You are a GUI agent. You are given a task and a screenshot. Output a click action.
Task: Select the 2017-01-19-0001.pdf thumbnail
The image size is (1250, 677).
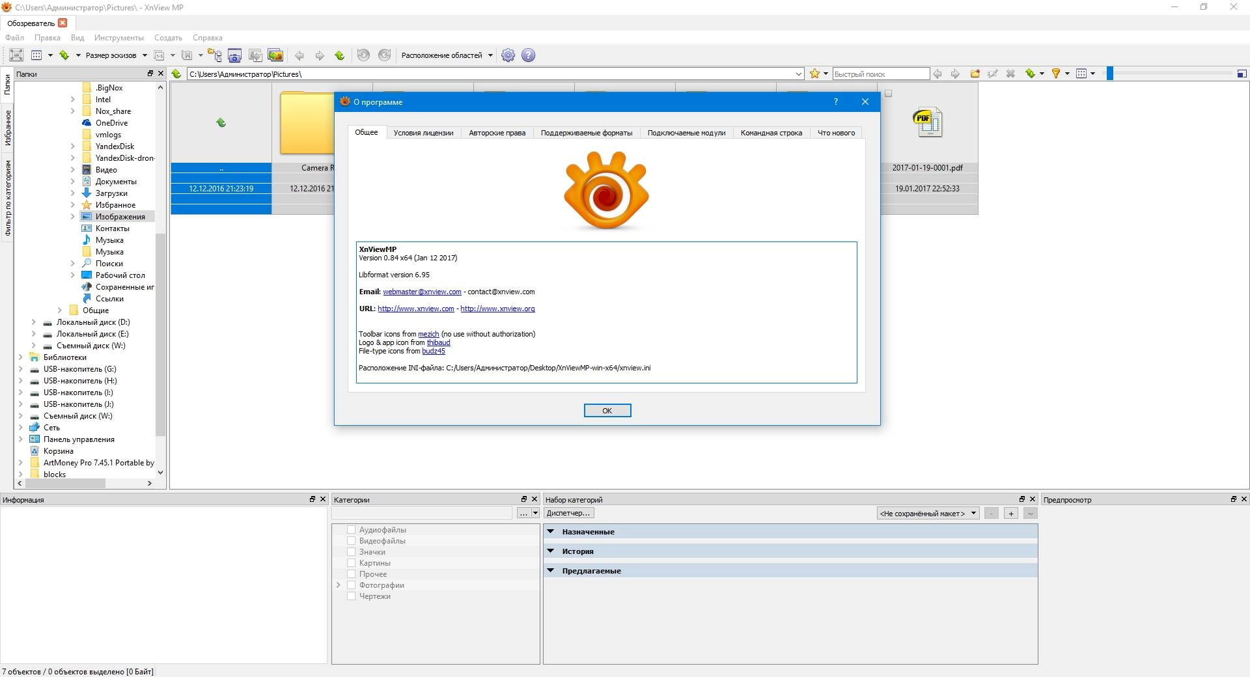click(x=928, y=150)
